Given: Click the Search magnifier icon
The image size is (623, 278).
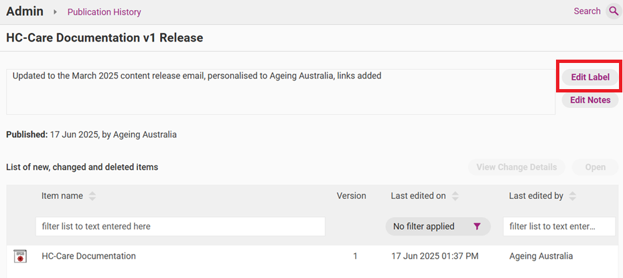Looking at the screenshot, I should pyautogui.click(x=614, y=11).
